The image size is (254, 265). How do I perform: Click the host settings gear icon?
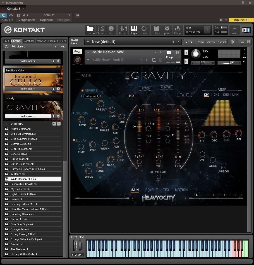pyautogui.click(x=221, y=20)
